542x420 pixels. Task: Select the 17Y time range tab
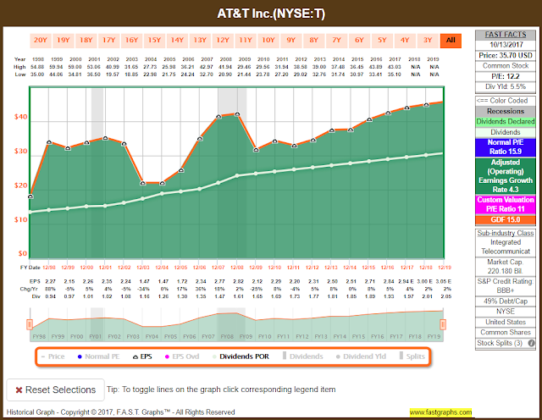coord(109,40)
